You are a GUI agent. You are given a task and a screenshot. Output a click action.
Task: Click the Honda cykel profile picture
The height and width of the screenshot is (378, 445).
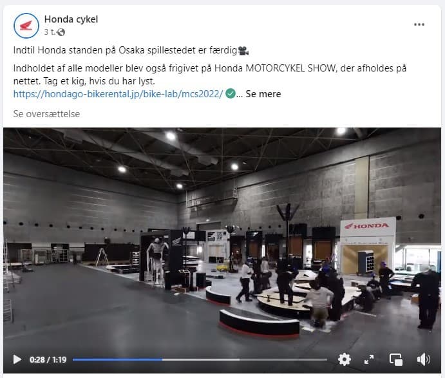click(x=26, y=26)
